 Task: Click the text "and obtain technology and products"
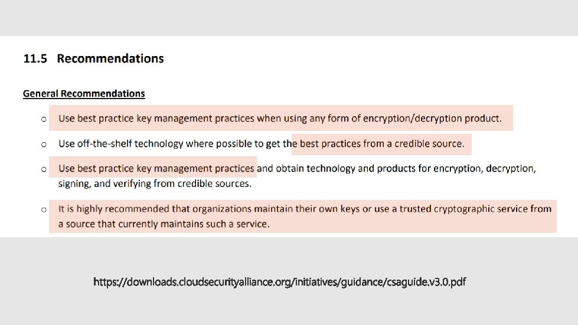tap(336, 169)
